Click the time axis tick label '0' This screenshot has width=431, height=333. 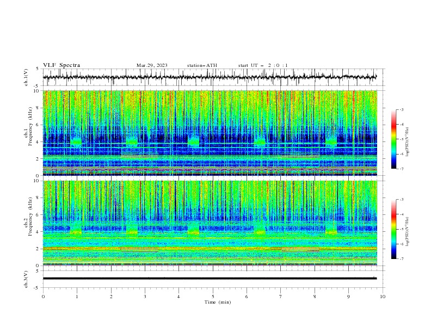43,297
